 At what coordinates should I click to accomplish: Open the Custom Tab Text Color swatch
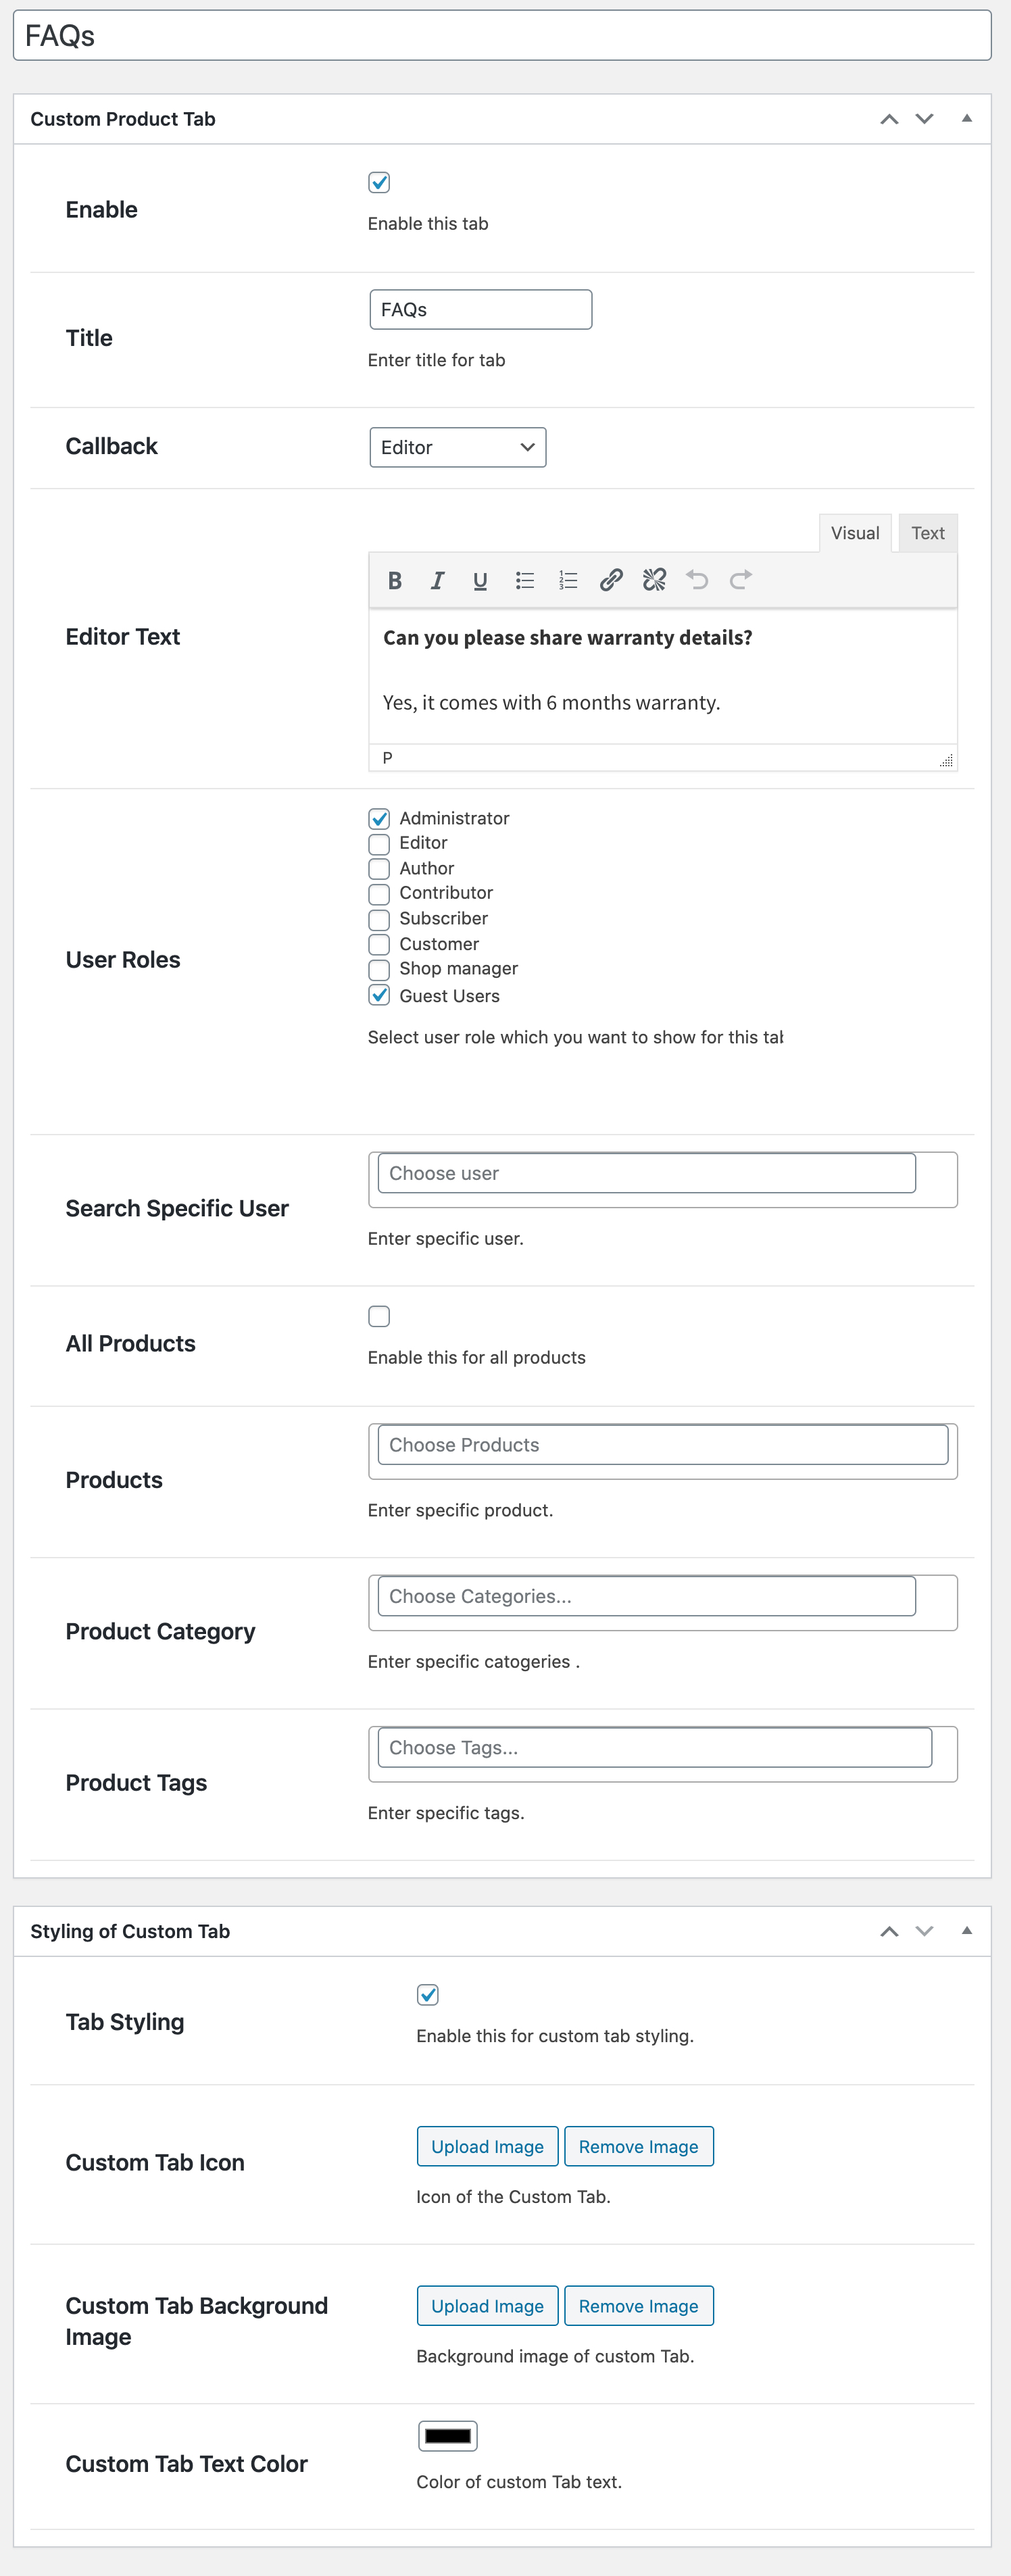pos(447,2435)
